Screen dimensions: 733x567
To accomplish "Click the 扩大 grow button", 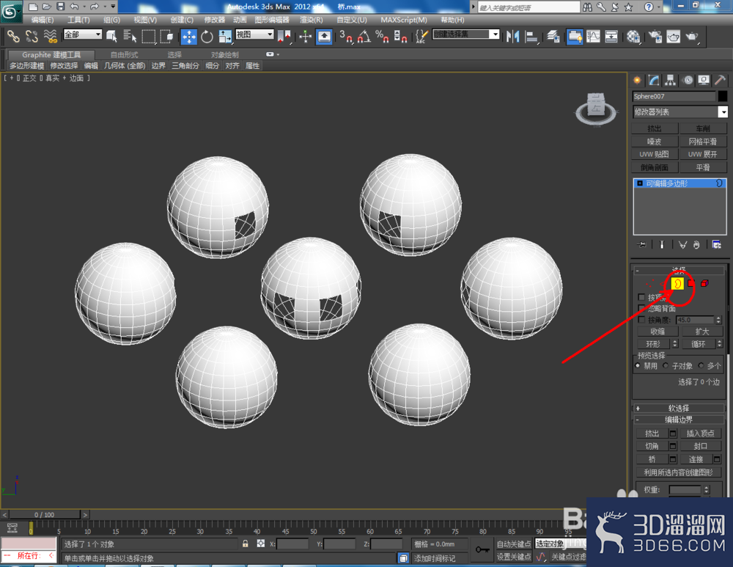I will 702,332.
